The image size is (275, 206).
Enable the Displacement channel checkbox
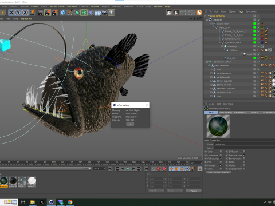(x=244, y=169)
